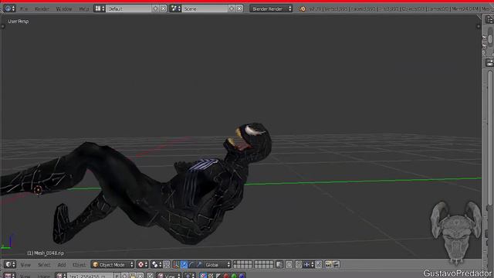Toggle manipulate object centers only

(x=167, y=264)
